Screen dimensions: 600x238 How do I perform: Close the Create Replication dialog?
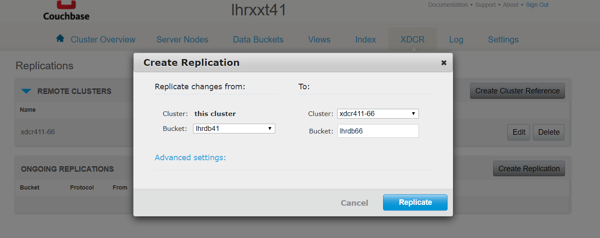[444, 63]
